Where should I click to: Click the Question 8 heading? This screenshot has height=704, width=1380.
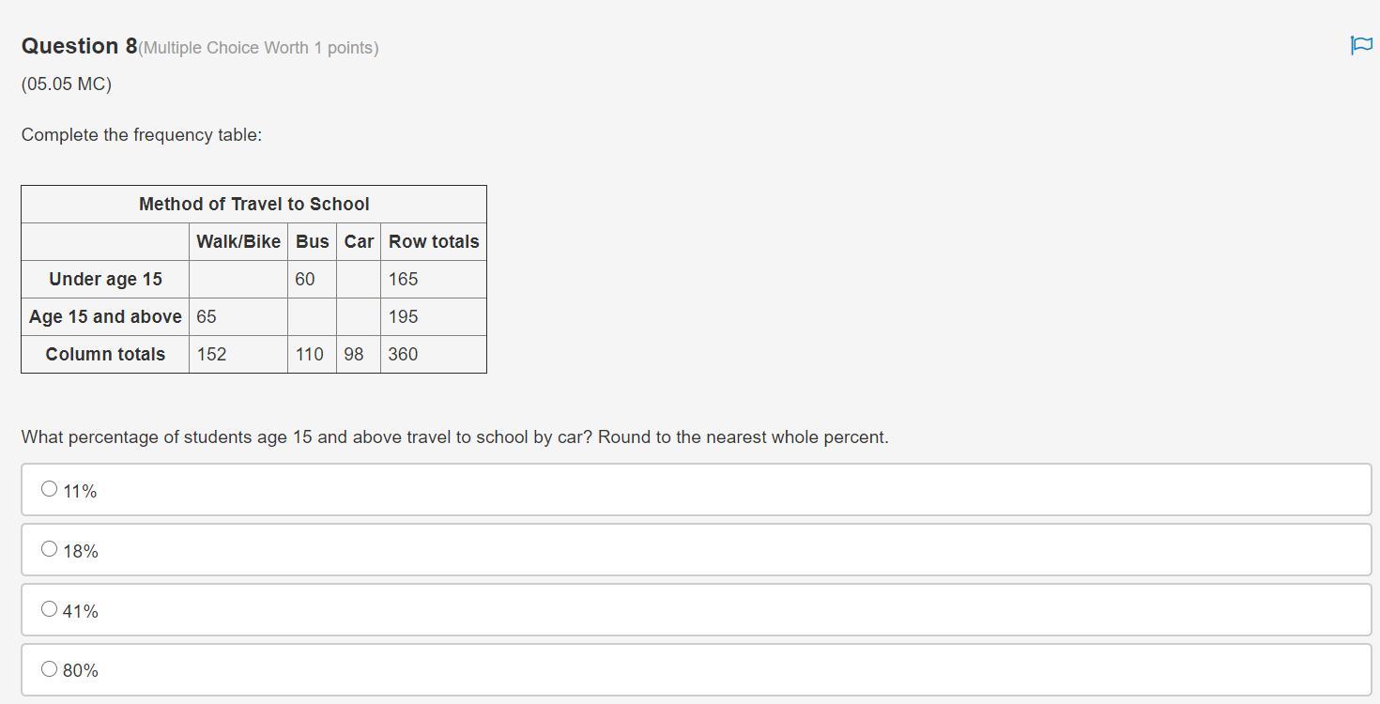[x=79, y=46]
